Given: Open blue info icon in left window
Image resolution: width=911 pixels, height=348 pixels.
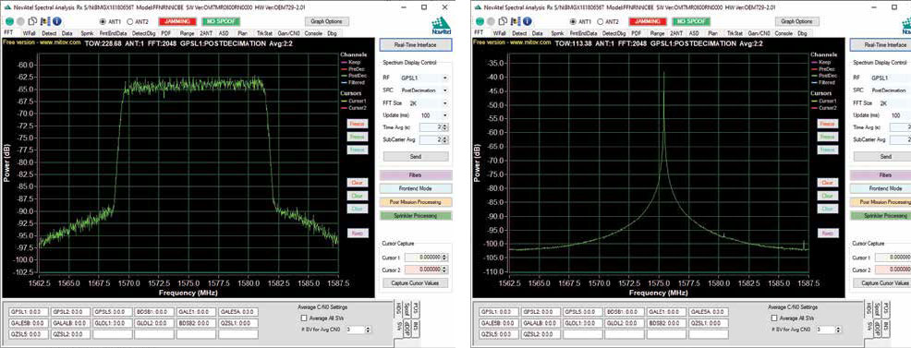Looking at the screenshot, I should click(56, 21).
